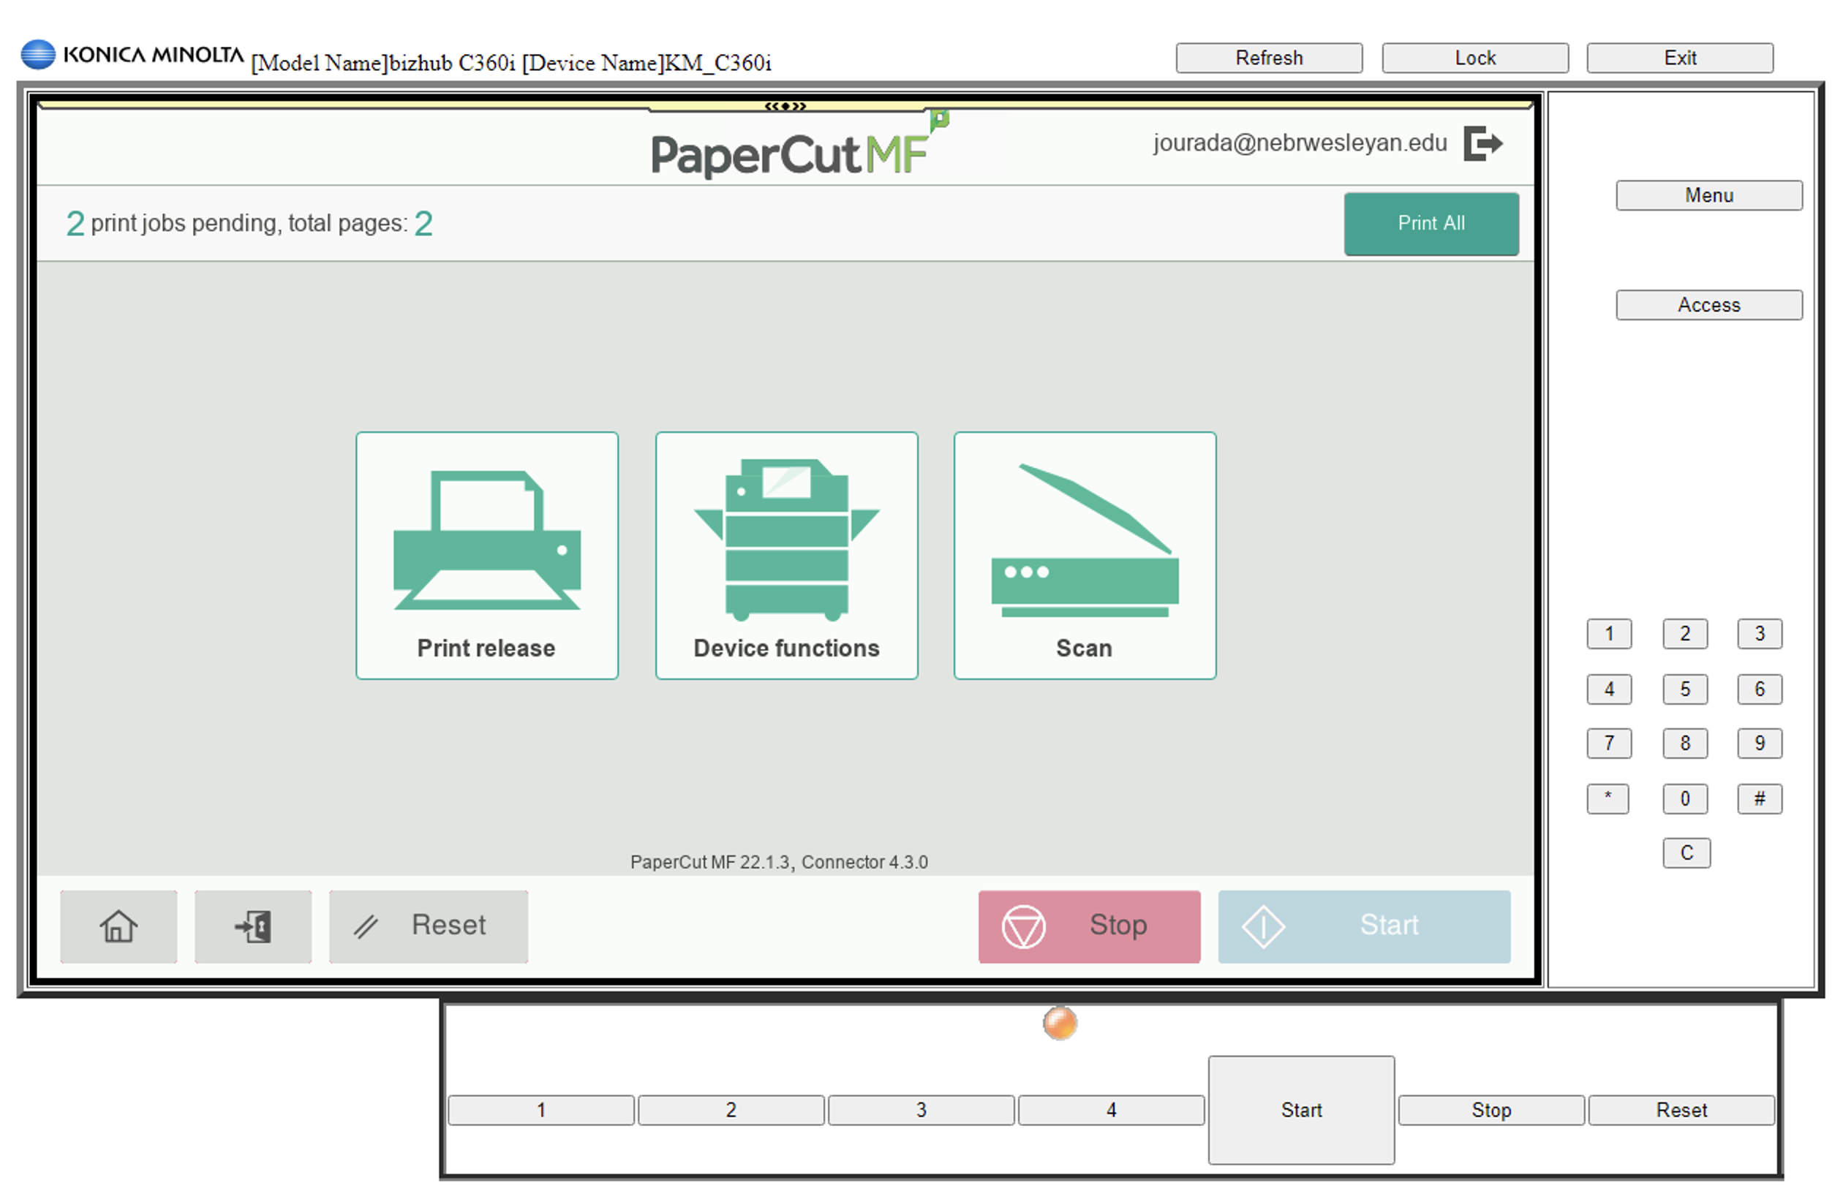The height and width of the screenshot is (1199, 1843).
Task: Click keypad digit 1
Action: [x=1609, y=634]
